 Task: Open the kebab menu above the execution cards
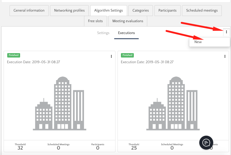pyautogui.click(x=226, y=32)
